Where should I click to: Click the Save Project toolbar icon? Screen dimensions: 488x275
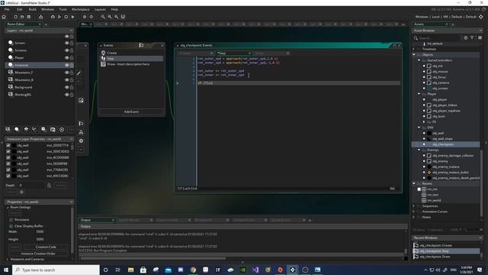(x=29, y=17)
